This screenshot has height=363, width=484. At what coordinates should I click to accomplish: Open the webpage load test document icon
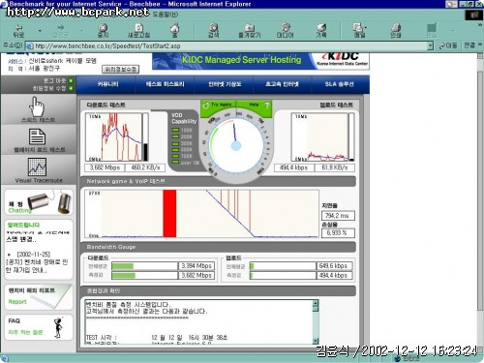(37, 136)
